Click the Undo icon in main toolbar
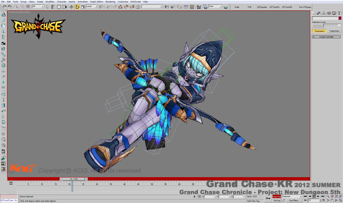Screen dimensions: 343x203 (x=4, y=7)
